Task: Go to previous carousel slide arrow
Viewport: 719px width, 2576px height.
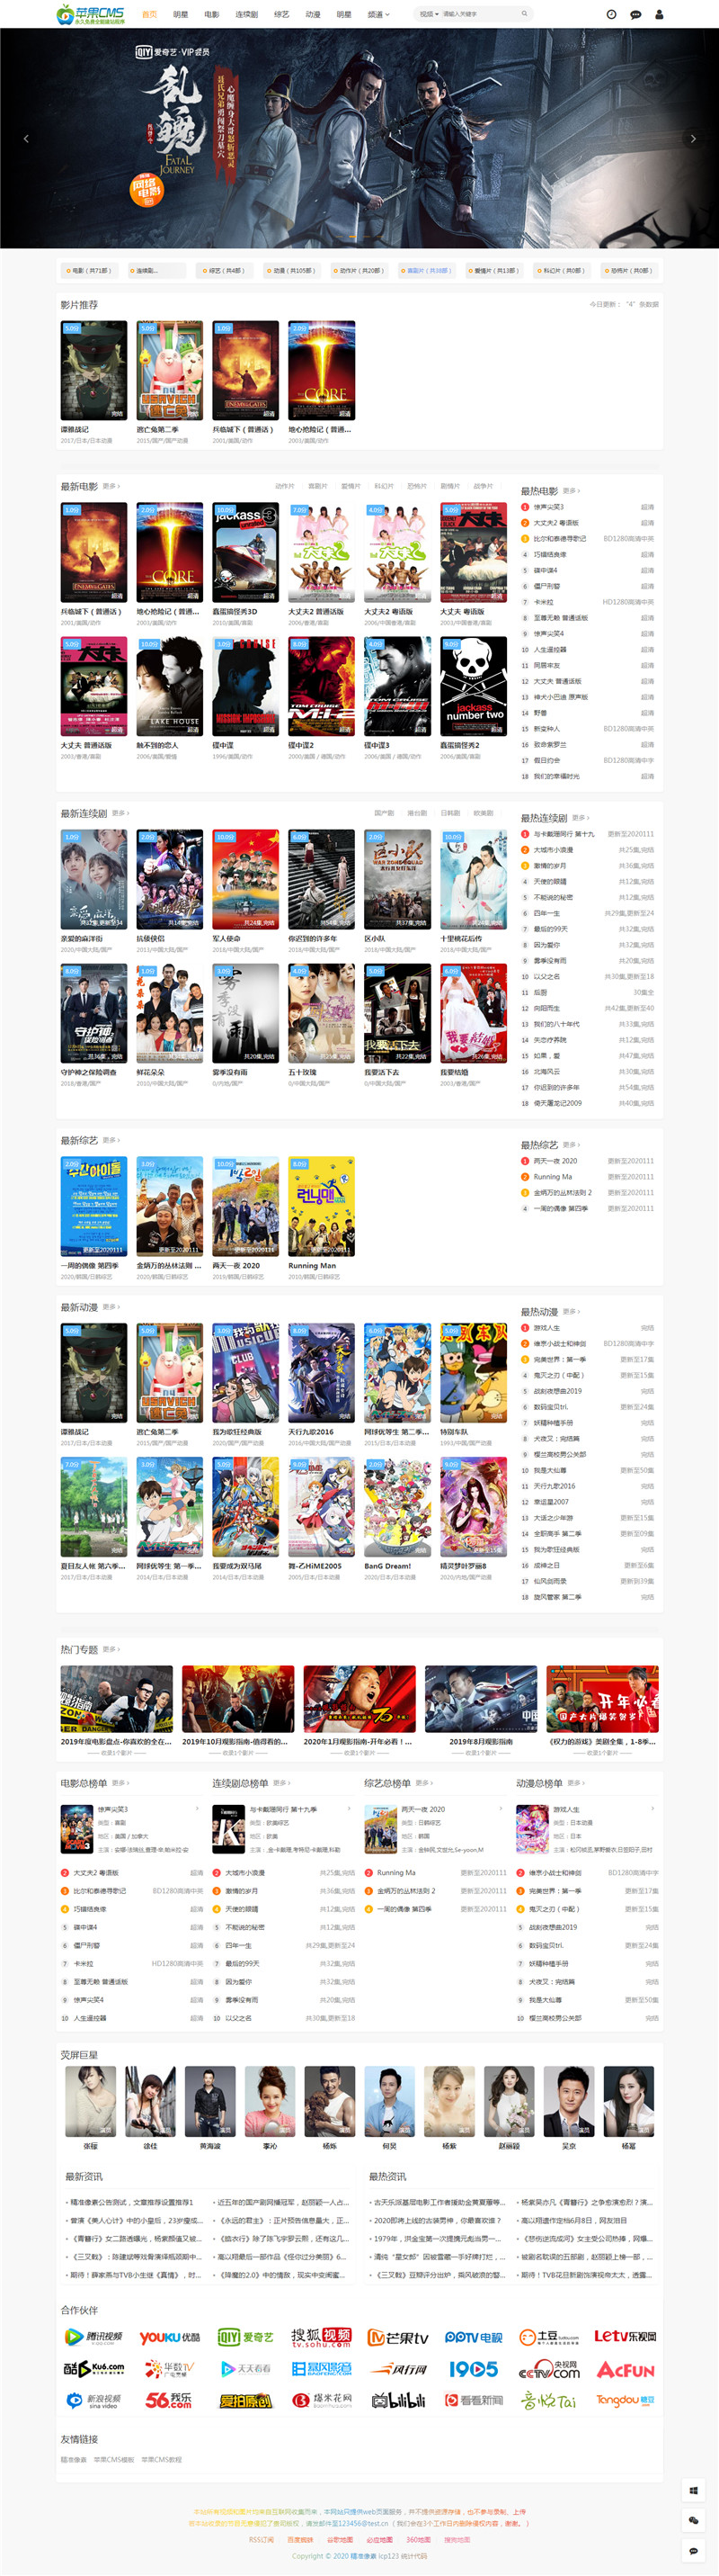Action: coord(26,138)
